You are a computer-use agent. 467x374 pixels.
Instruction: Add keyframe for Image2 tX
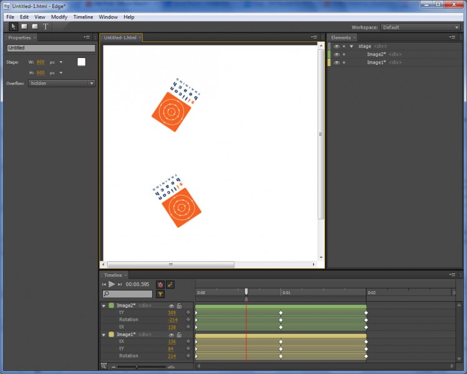point(188,327)
